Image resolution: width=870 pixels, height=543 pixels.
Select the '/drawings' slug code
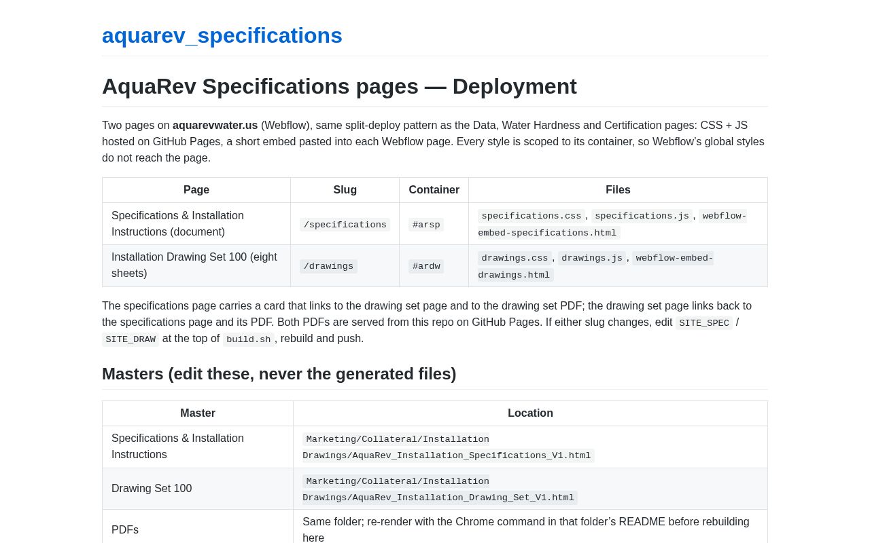(328, 266)
